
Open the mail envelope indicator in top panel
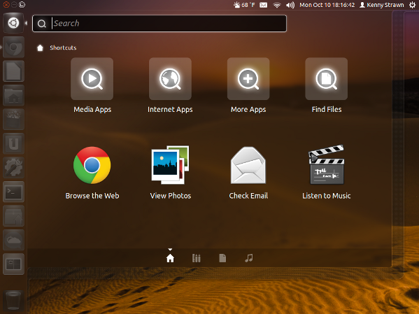click(264, 5)
